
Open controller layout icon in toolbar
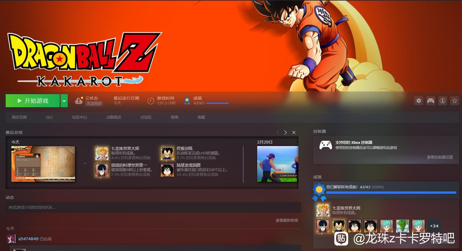pos(431,101)
